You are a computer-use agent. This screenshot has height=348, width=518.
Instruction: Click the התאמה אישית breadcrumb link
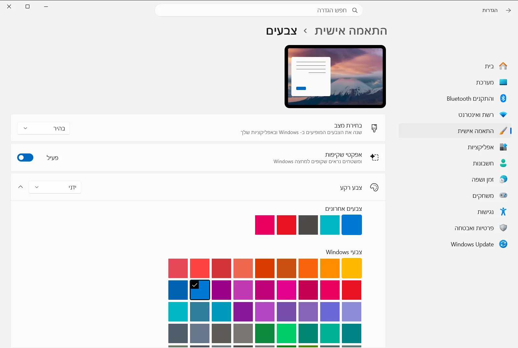tap(351, 31)
